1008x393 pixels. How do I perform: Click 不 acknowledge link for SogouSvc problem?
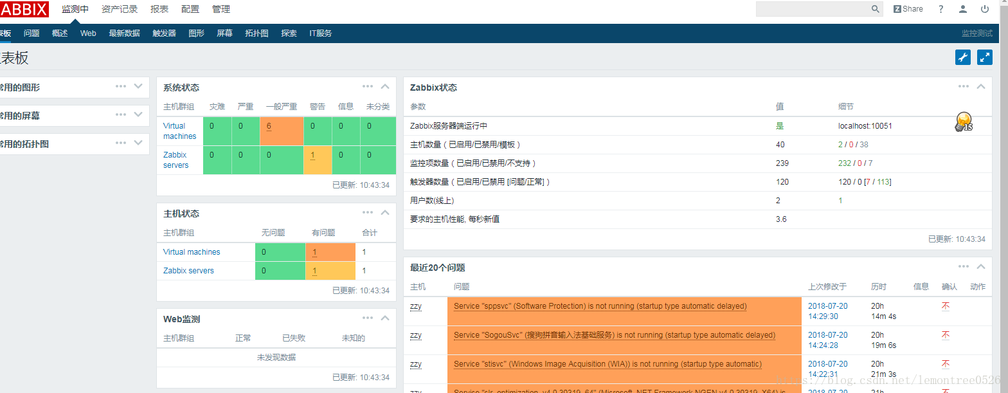coord(946,335)
